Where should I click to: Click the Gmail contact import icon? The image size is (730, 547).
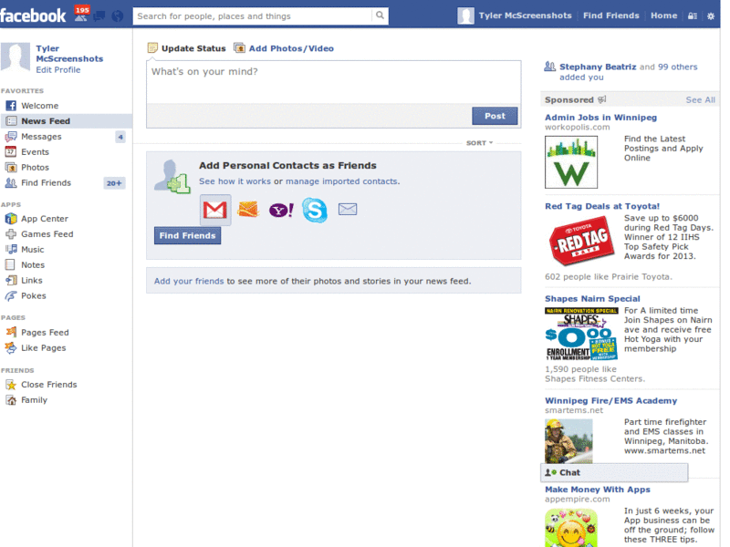coord(215,210)
